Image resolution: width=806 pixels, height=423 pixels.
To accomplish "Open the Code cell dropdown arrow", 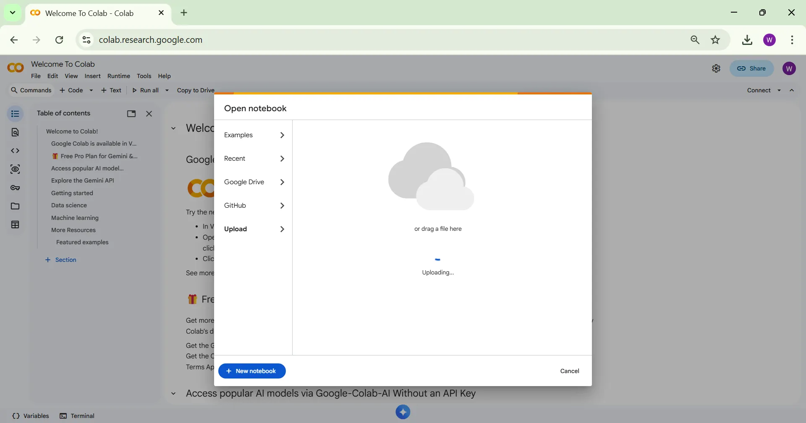I will [91, 90].
